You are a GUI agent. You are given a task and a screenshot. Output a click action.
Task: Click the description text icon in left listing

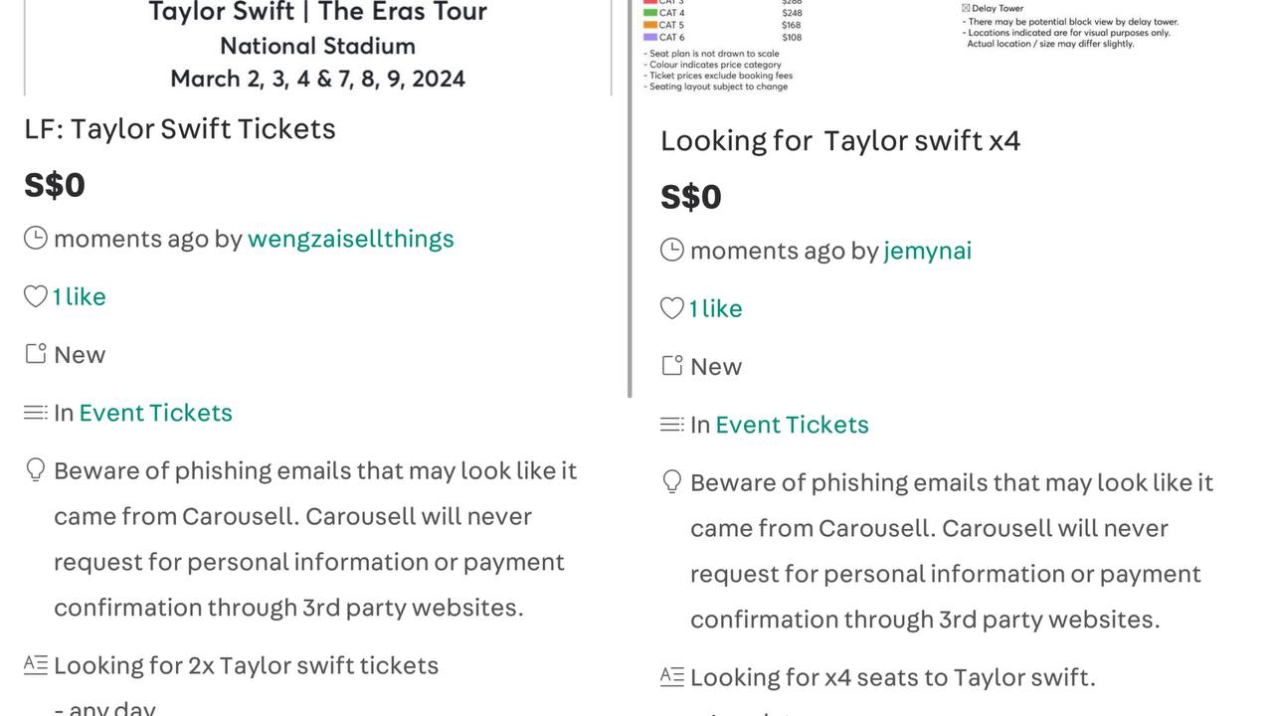click(36, 665)
